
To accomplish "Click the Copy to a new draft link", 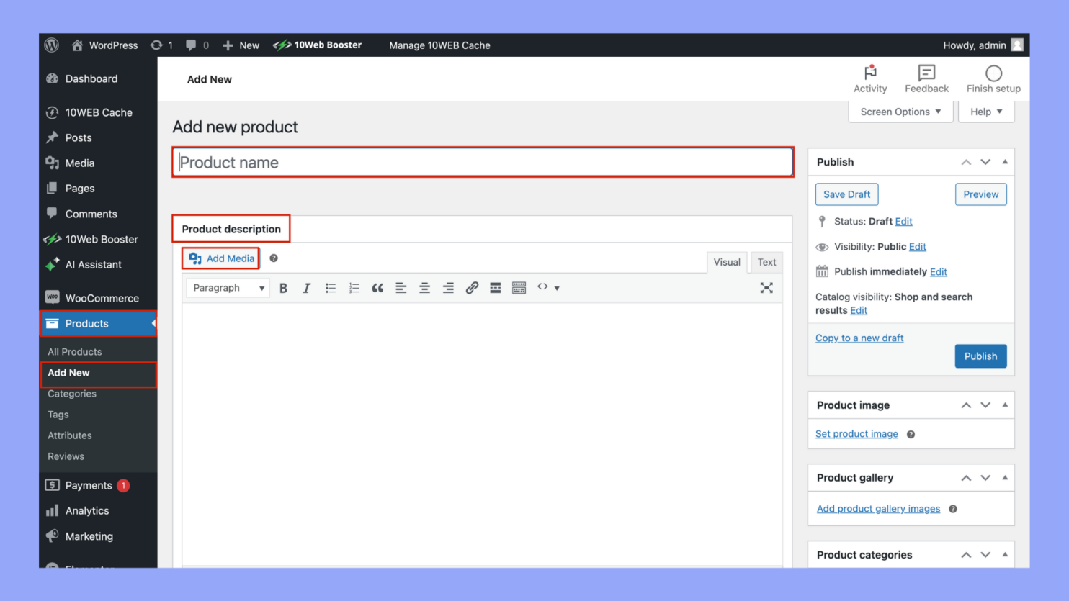I will coord(859,338).
